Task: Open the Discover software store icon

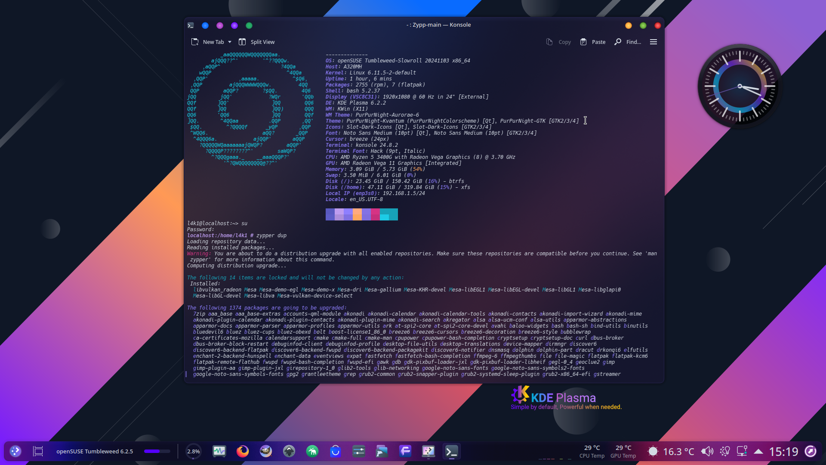Action: tap(336, 451)
